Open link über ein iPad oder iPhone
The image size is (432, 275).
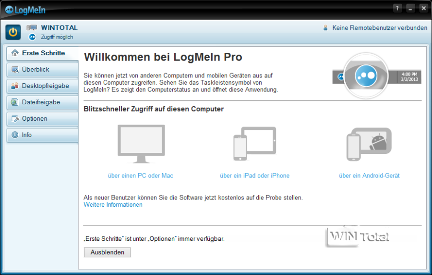[x=254, y=175]
